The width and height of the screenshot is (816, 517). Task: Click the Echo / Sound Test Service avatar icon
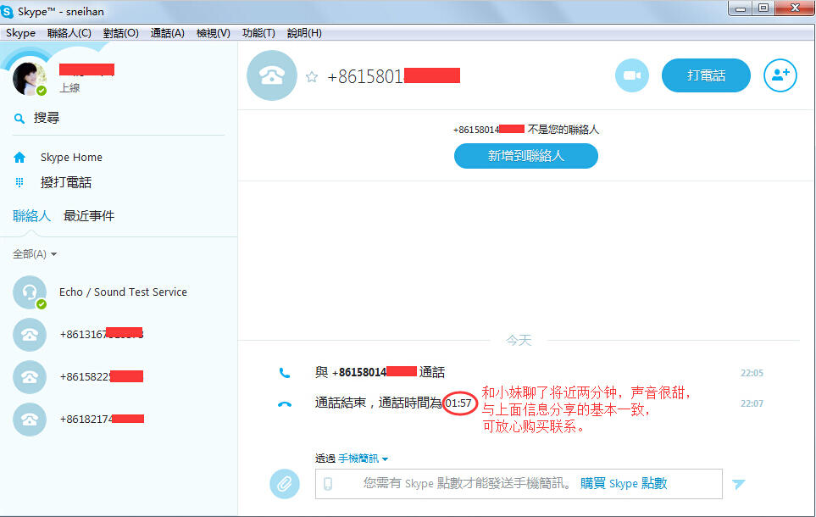tap(30, 292)
